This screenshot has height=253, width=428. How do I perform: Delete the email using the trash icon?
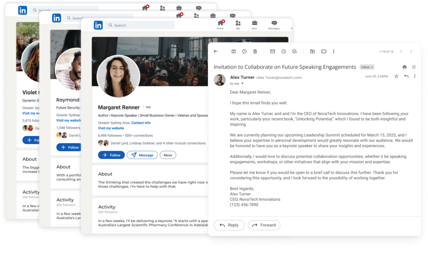point(255,51)
